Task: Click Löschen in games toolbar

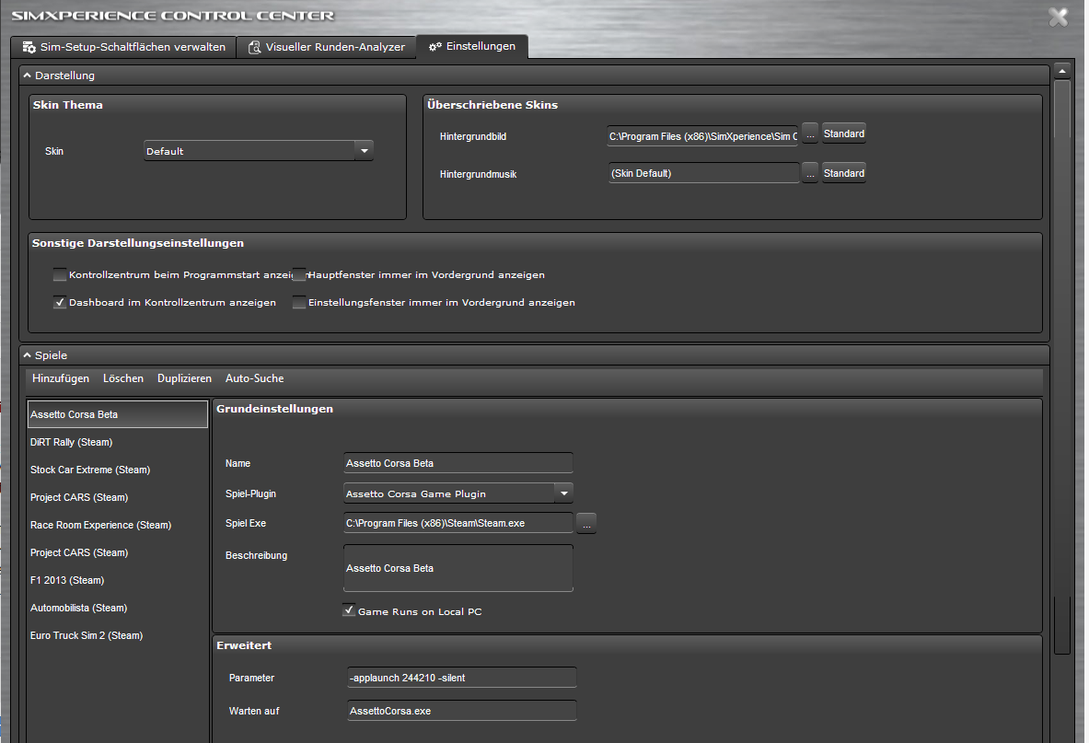Action: [123, 378]
